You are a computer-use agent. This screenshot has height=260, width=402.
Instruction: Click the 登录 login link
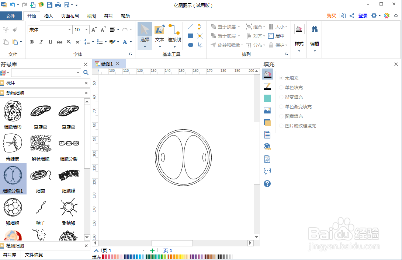point(363,15)
